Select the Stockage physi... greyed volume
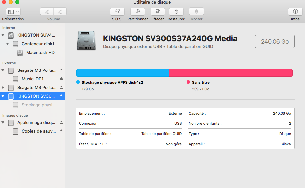 coord(38,105)
